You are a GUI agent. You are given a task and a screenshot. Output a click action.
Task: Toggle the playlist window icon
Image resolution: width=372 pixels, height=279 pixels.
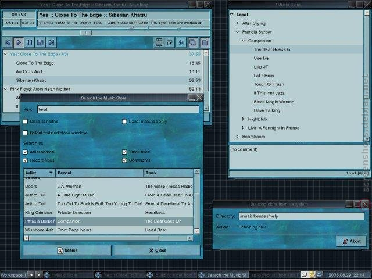[x=205, y=42]
